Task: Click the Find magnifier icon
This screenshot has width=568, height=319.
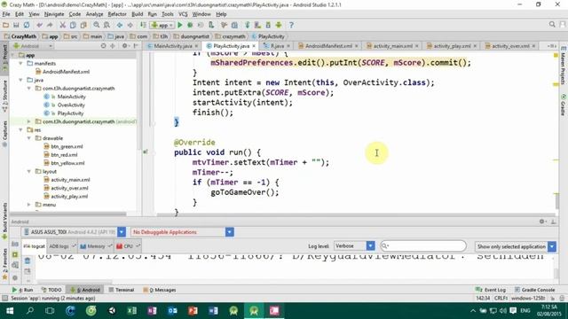Action: tap(97, 25)
